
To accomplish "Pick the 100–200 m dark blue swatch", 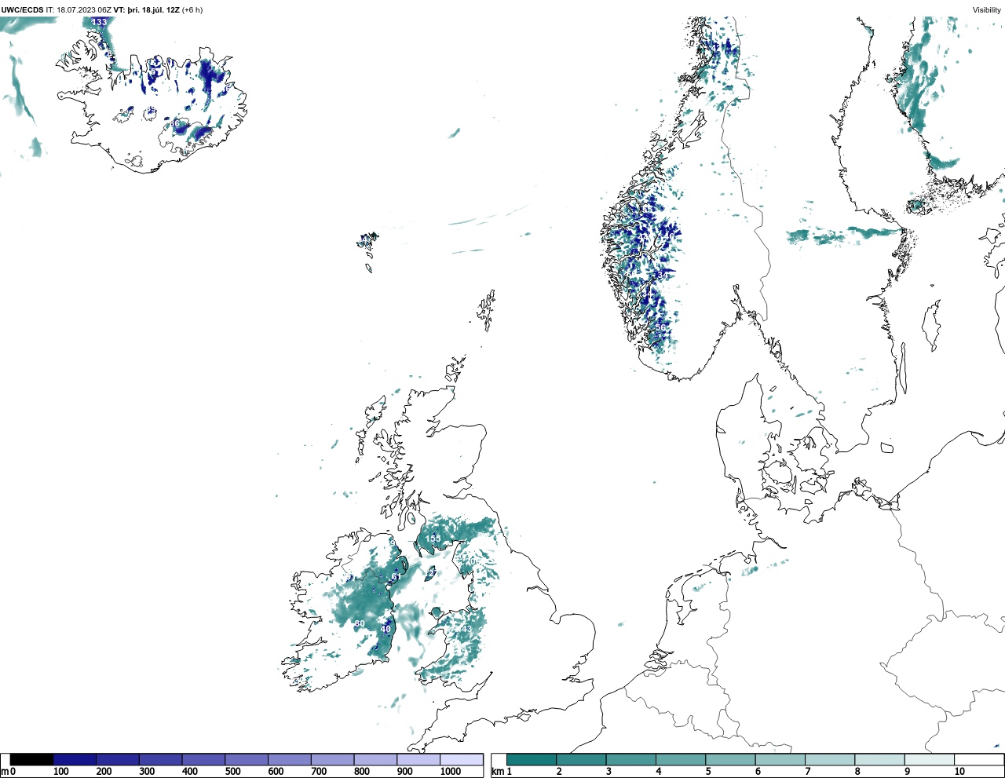I will 75,759.
